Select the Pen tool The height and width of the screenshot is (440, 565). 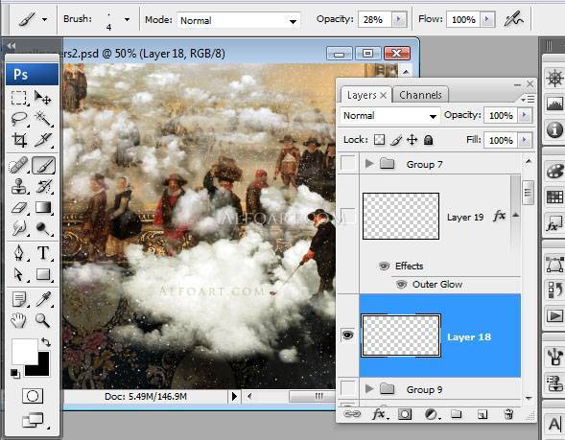pyautogui.click(x=18, y=253)
